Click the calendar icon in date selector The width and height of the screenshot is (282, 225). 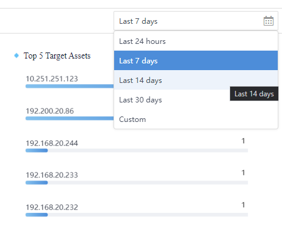[269, 21]
